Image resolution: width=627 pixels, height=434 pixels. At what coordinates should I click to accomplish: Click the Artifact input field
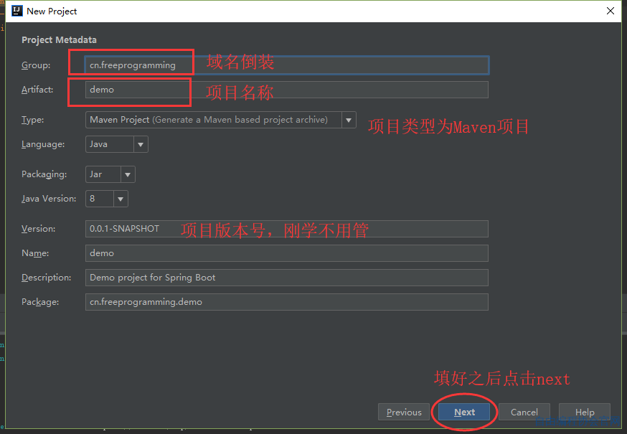[287, 90]
